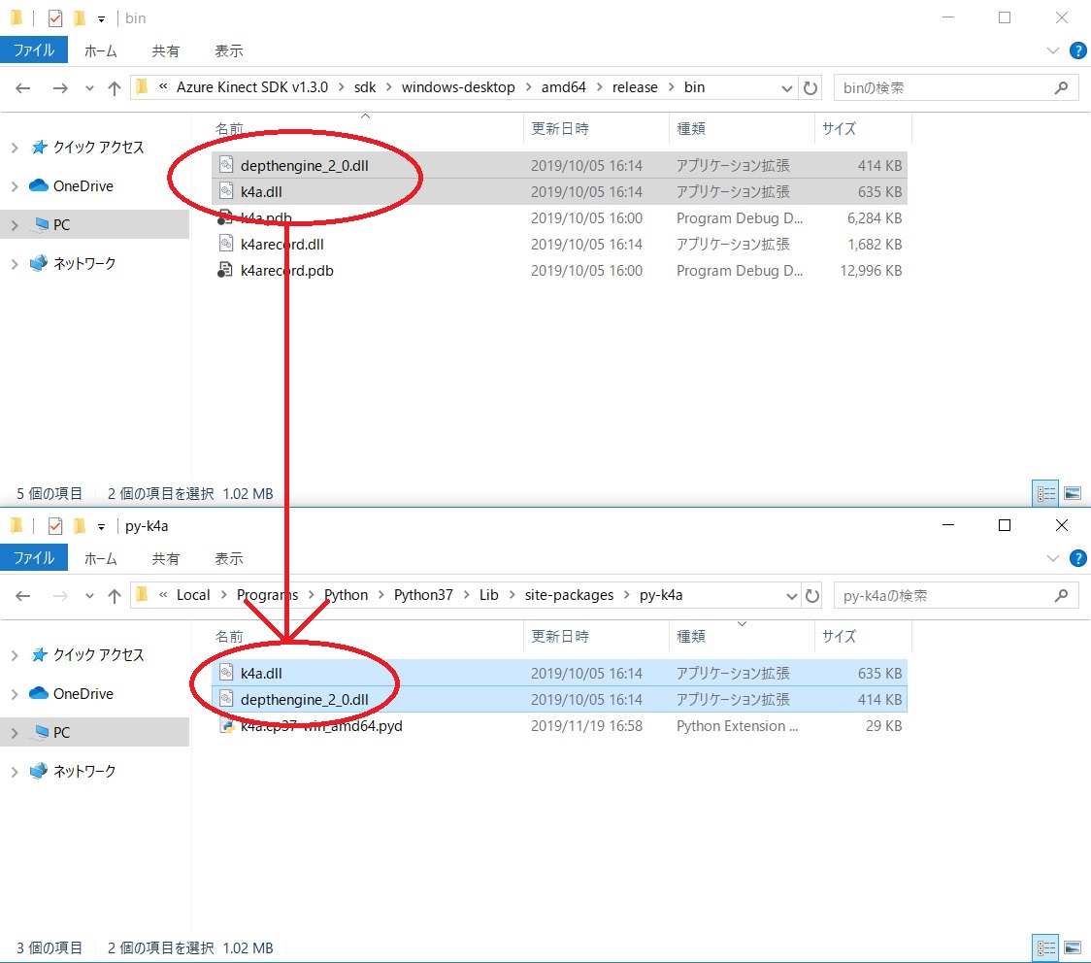The image size is (1091, 963).
Task: Click search icon in py-k4a search box
Action: tap(1061, 595)
